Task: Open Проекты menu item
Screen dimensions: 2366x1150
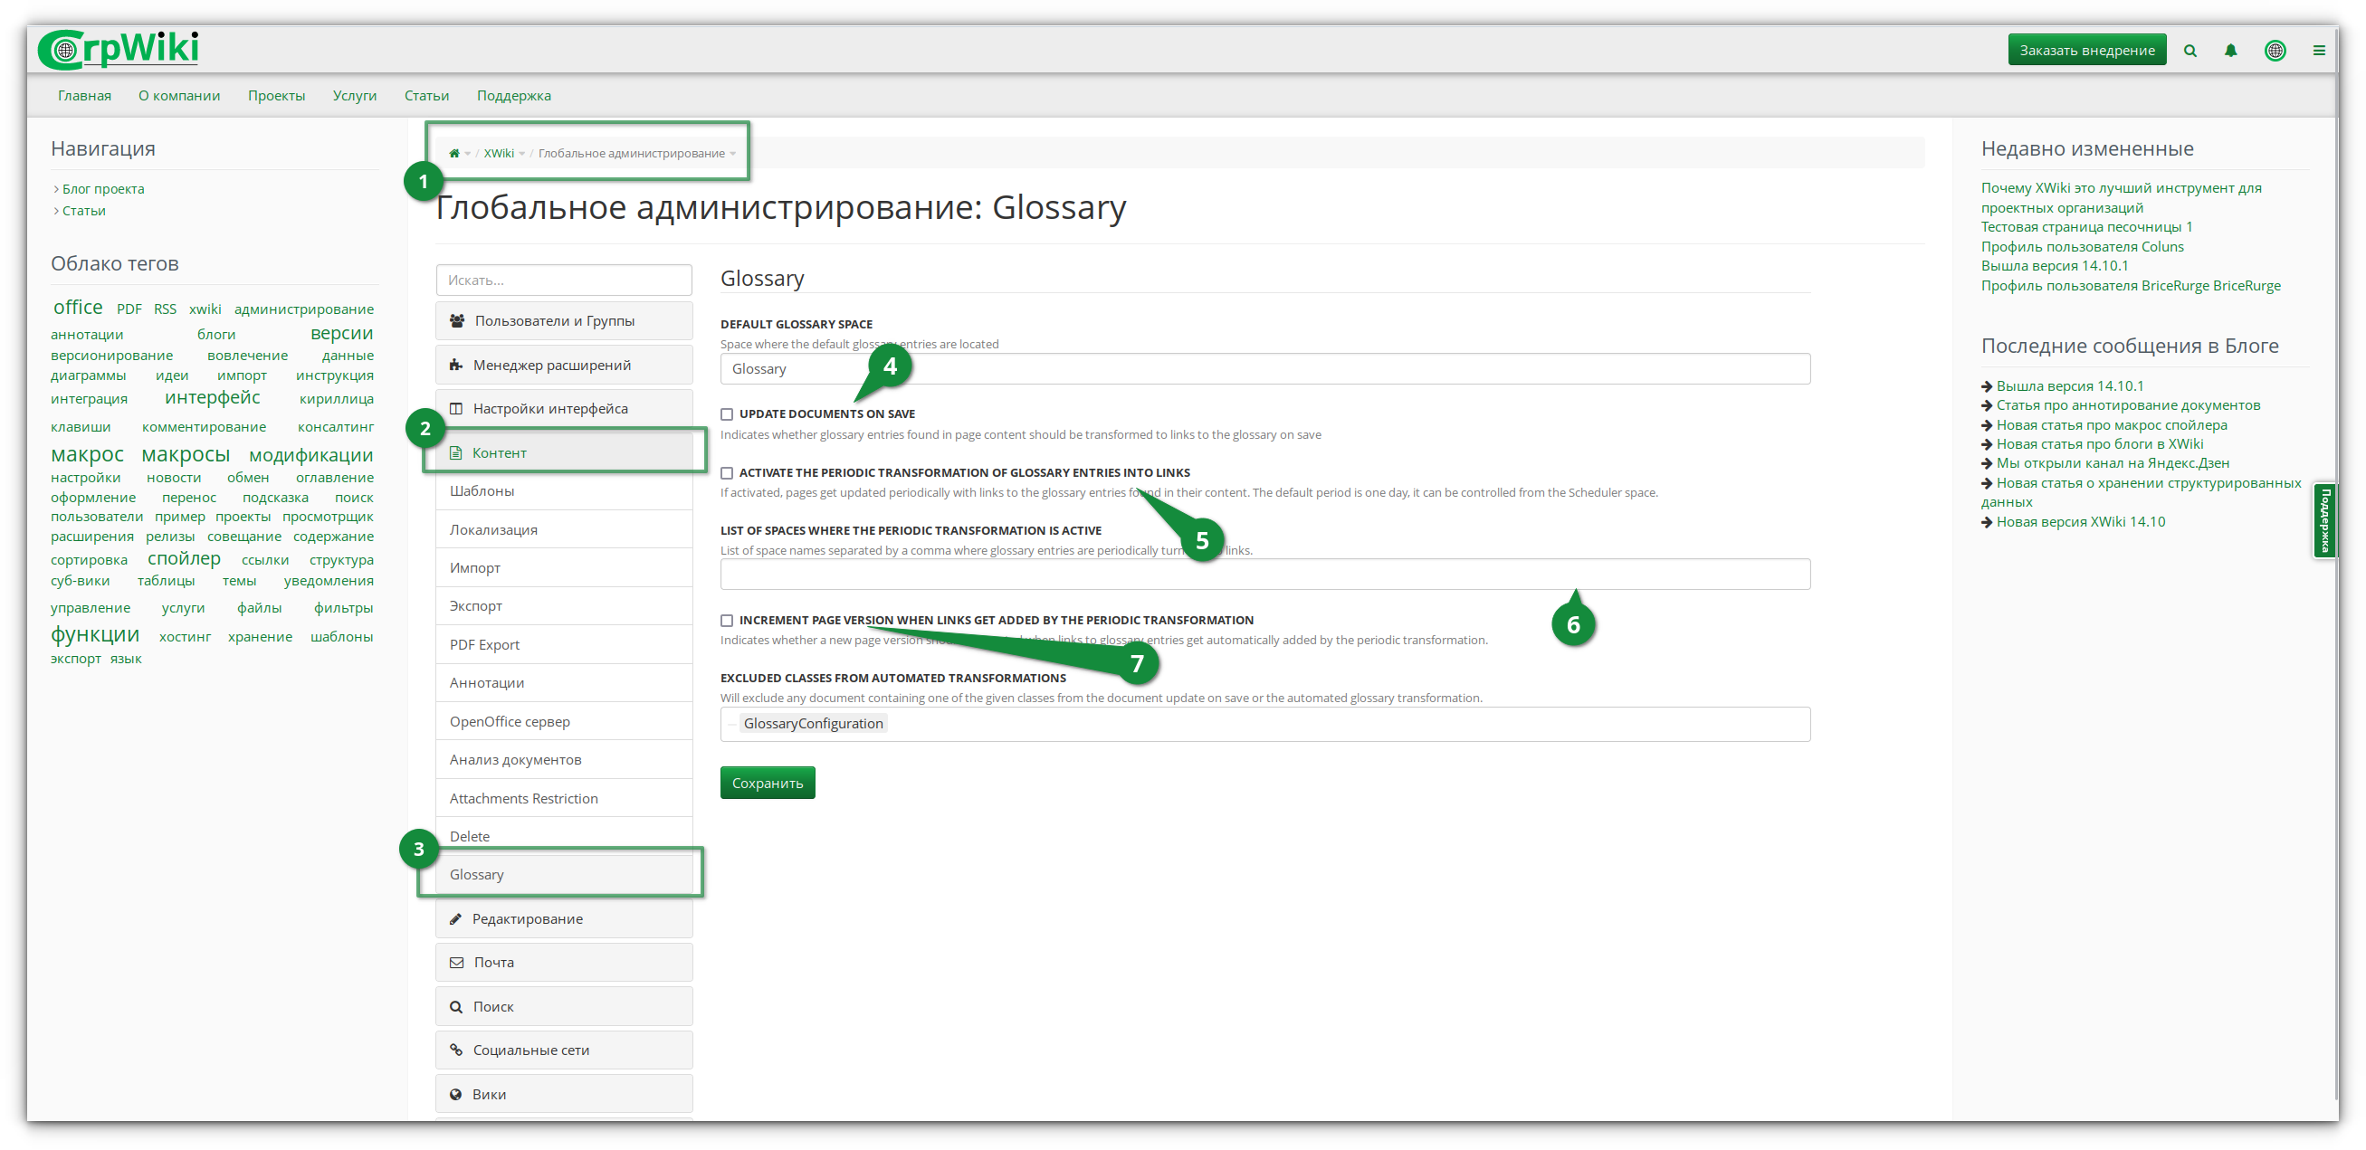Action: click(x=276, y=95)
